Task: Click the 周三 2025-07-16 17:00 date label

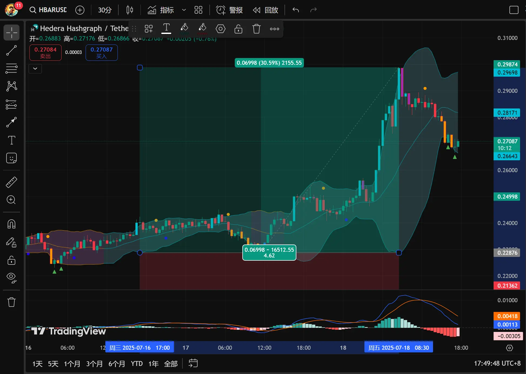Action: click(x=140, y=348)
